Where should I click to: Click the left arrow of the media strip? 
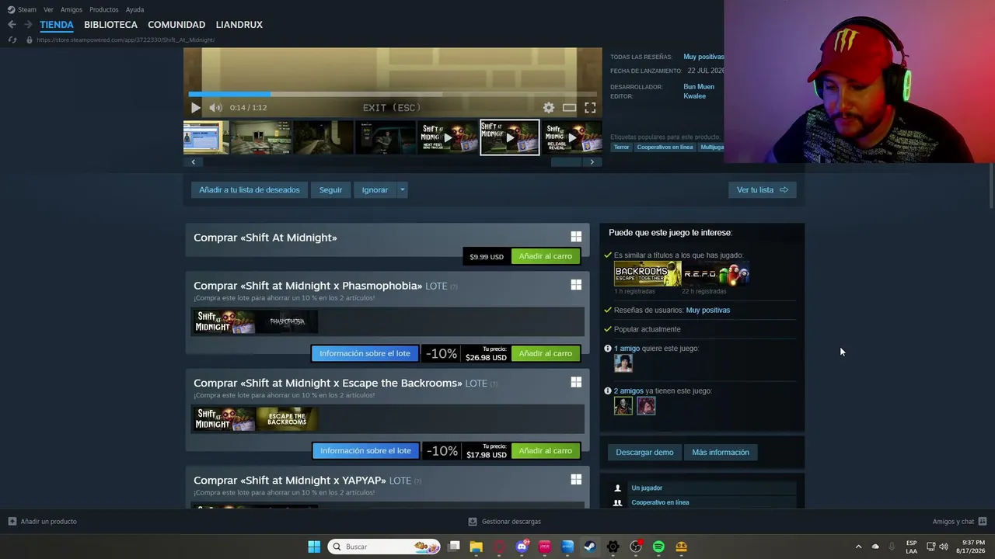click(x=194, y=161)
